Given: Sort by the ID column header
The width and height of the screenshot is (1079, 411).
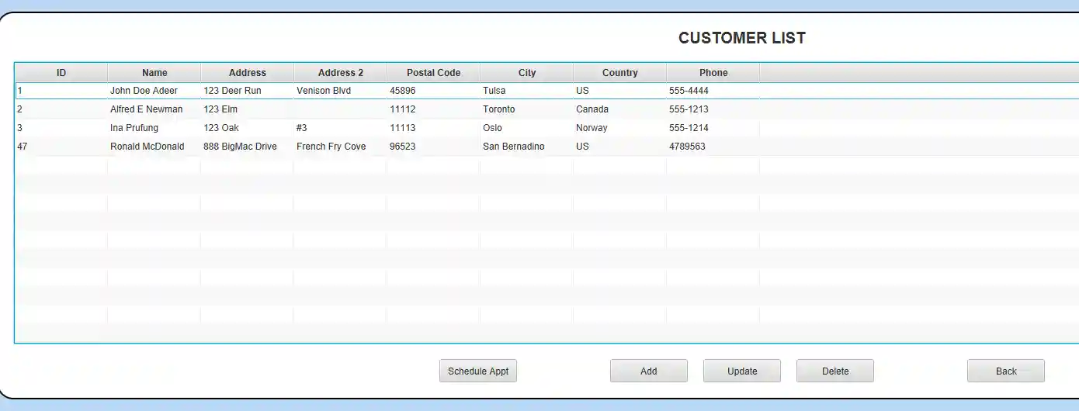Looking at the screenshot, I should pos(61,72).
